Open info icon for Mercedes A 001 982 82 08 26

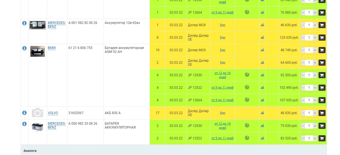click(x=25, y=23)
